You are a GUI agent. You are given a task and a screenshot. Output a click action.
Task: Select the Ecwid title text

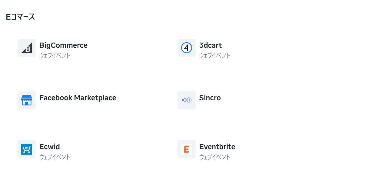(50, 147)
